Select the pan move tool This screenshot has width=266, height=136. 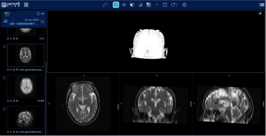124,5
